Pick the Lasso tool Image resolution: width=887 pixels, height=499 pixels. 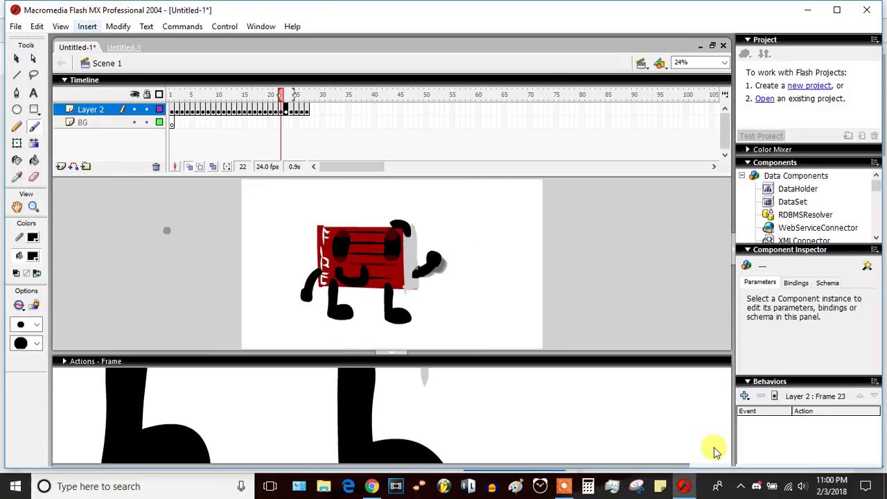33,76
